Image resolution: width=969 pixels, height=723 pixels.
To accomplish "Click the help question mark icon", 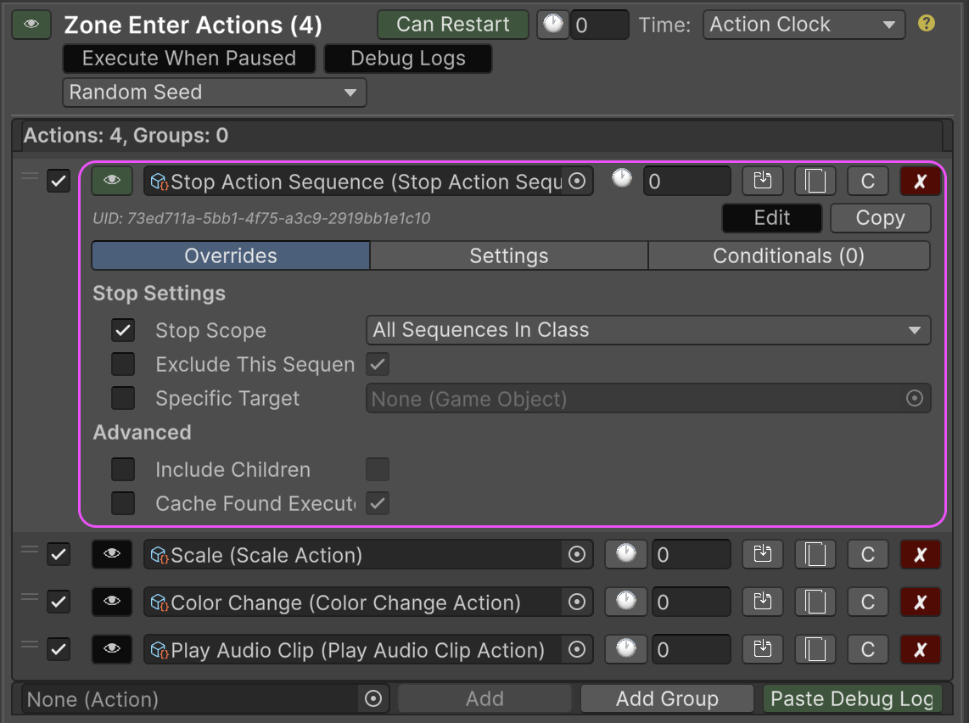I will (x=927, y=24).
